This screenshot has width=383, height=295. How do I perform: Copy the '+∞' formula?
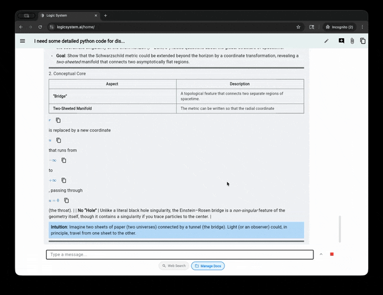coord(64,180)
